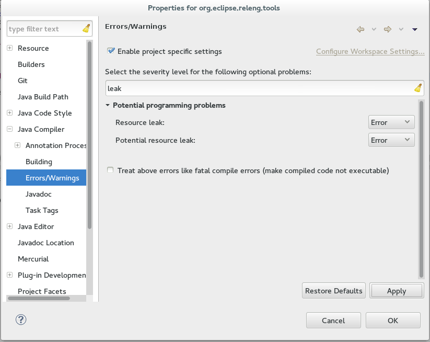Open Task Tags page

point(42,210)
